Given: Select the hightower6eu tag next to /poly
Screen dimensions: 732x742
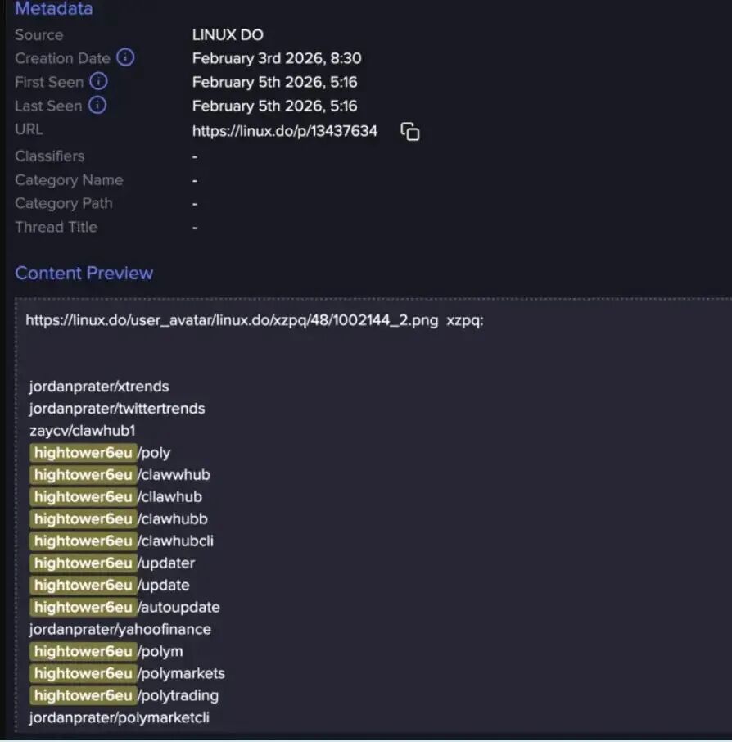Looking at the screenshot, I should [x=83, y=452].
